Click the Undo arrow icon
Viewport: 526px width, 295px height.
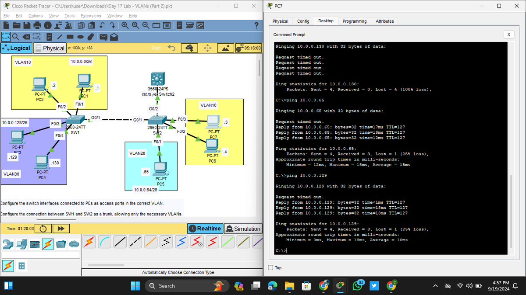tap(102, 25)
